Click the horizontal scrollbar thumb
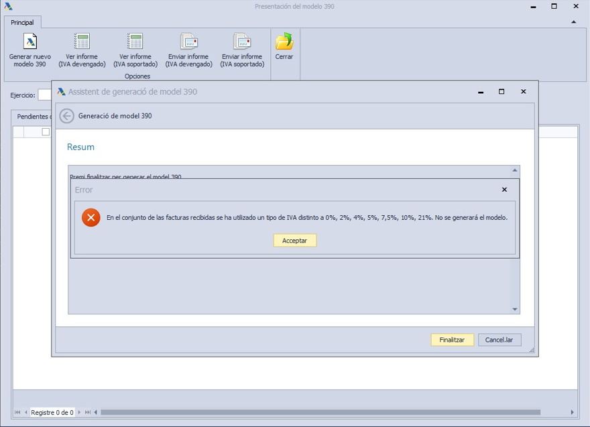590x427 pixels. [320, 412]
